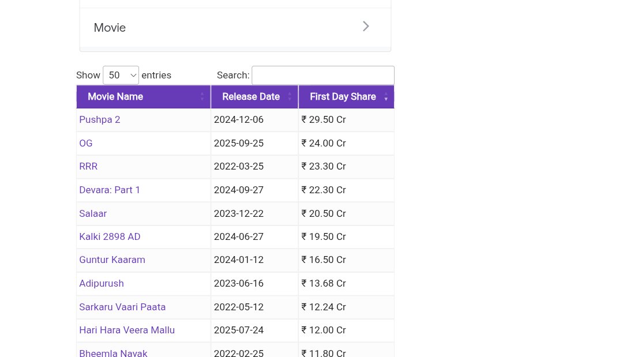This screenshot has height=357, width=623.
Task: Select the ₹ 12.24 Cr share value
Action: pos(324,307)
